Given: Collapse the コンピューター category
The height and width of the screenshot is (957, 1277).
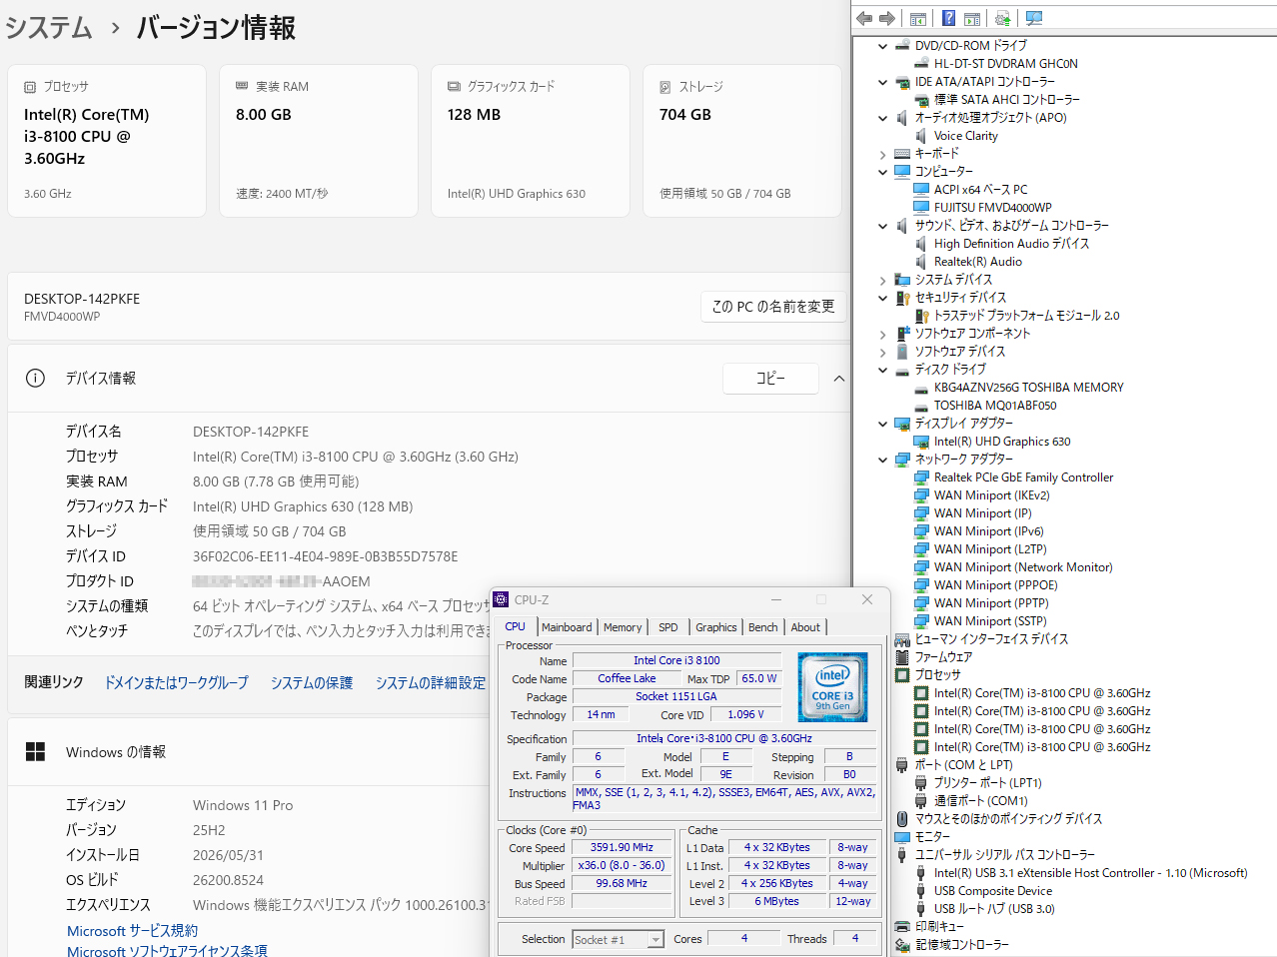Looking at the screenshot, I should [x=882, y=172].
